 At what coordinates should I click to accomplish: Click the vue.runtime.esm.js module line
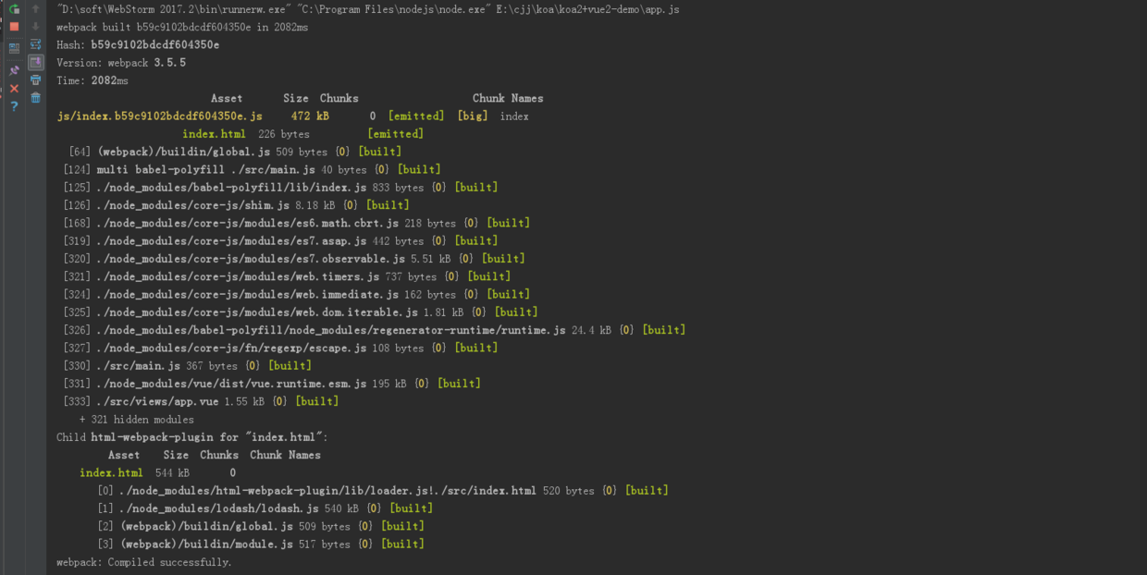click(x=231, y=384)
